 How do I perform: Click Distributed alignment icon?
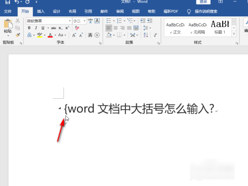[136, 28]
